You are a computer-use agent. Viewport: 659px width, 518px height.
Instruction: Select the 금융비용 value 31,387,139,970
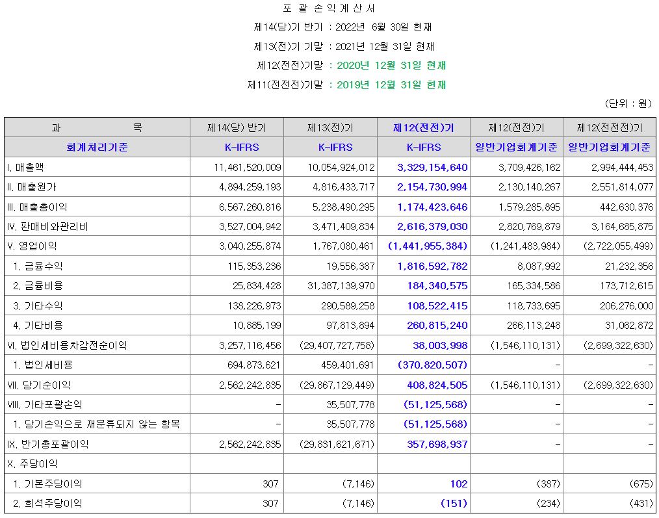[341, 285]
